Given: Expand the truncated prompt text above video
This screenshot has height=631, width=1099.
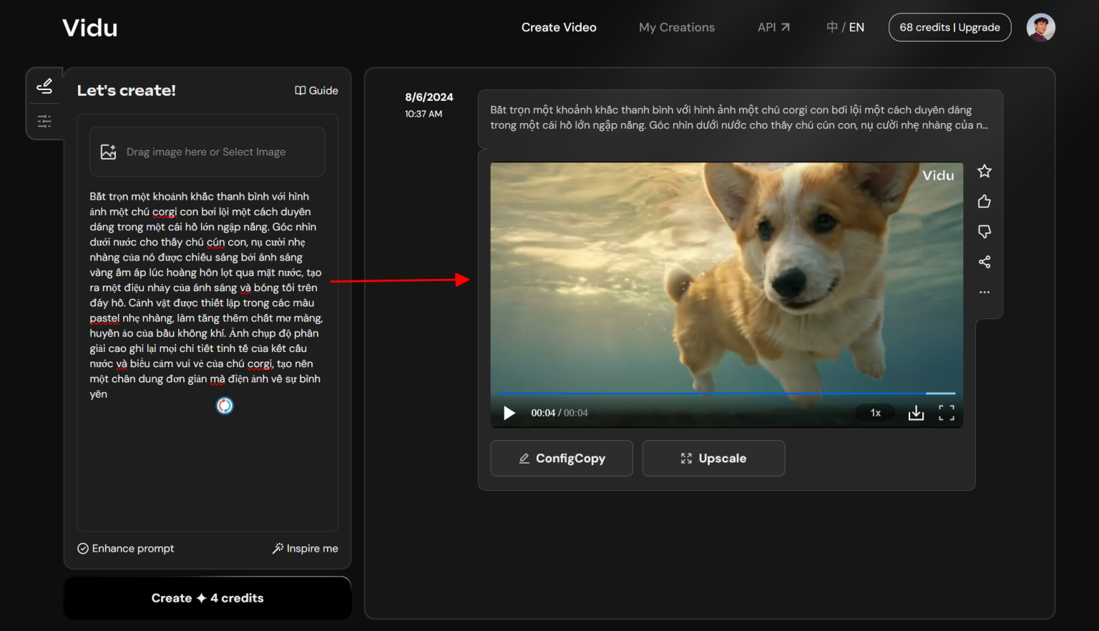Looking at the screenshot, I should click(x=985, y=124).
